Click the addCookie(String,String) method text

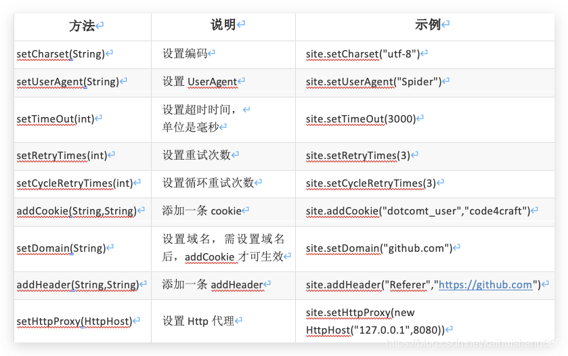77,210
